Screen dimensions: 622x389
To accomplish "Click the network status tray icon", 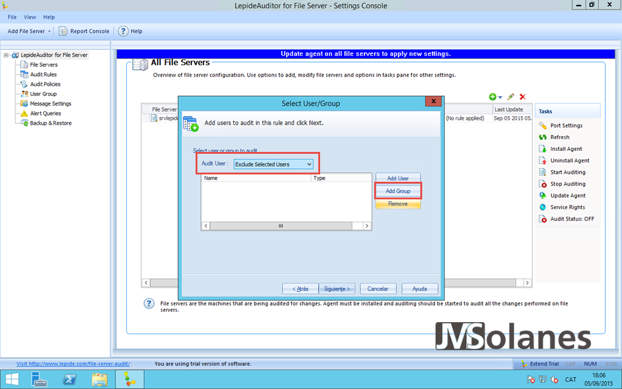I will [x=542, y=379].
